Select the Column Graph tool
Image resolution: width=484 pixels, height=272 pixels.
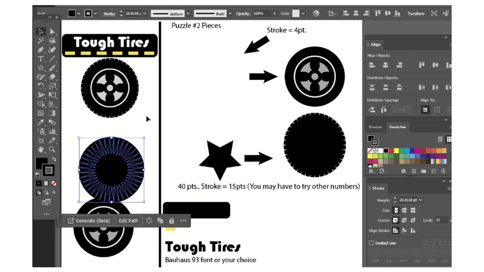[52, 131]
